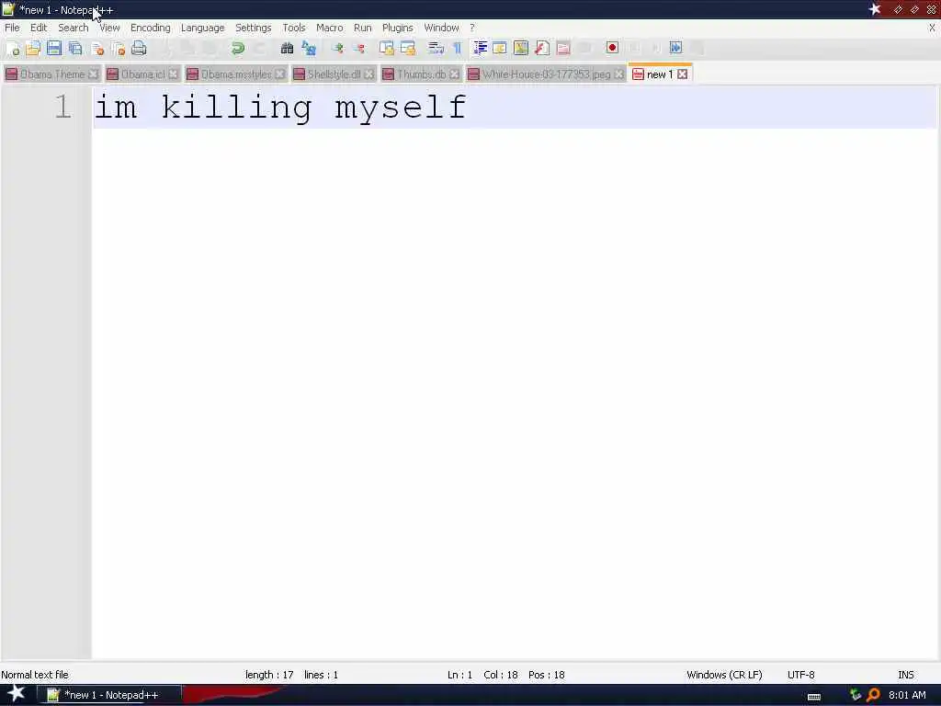Select the new 1 tab

660,74
